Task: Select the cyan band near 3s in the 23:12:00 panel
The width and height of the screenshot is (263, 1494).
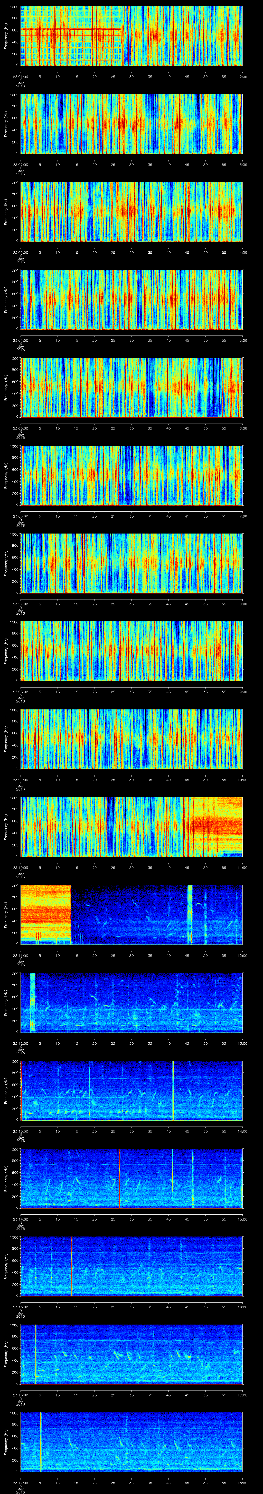Action: 32,1003
